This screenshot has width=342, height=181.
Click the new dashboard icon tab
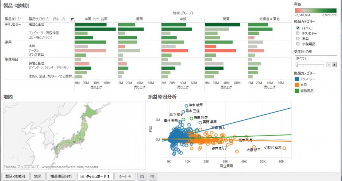(152, 176)
